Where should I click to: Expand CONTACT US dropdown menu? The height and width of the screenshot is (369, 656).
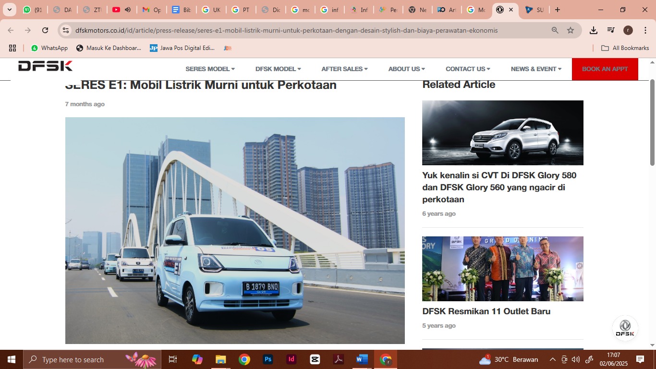point(468,69)
